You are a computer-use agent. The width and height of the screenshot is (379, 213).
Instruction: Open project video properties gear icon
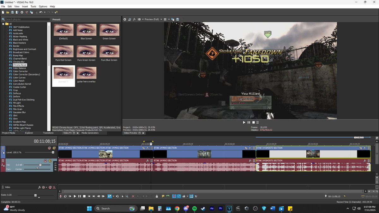125,19
